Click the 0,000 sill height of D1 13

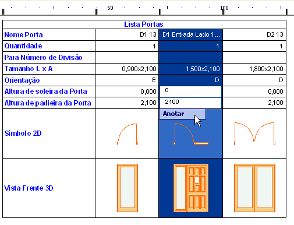127,92
